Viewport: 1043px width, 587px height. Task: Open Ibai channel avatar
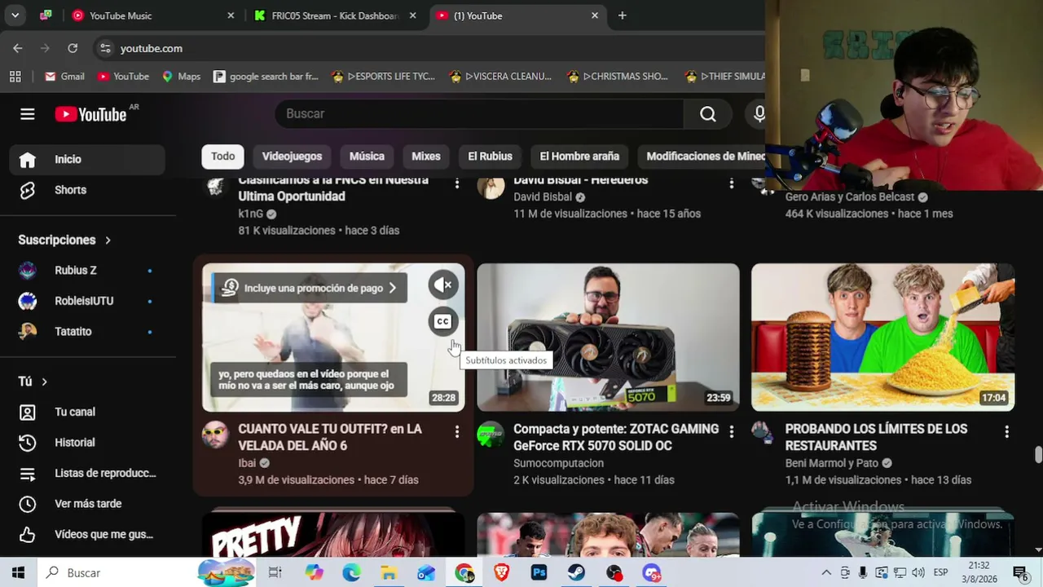[x=215, y=435]
